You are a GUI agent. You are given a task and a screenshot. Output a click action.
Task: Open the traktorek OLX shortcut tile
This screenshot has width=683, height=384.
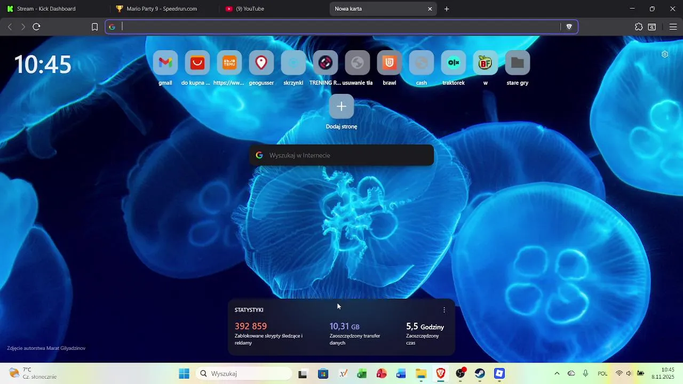tap(454, 63)
